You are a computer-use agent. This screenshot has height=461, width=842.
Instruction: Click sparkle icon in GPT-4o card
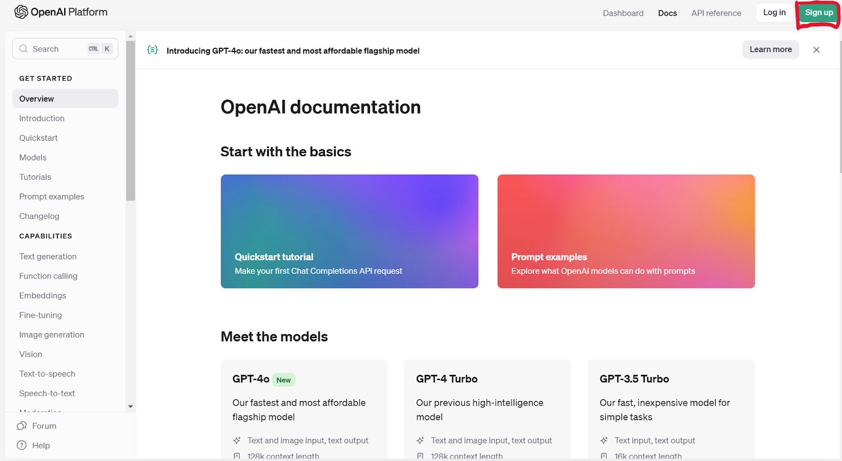[237, 440]
